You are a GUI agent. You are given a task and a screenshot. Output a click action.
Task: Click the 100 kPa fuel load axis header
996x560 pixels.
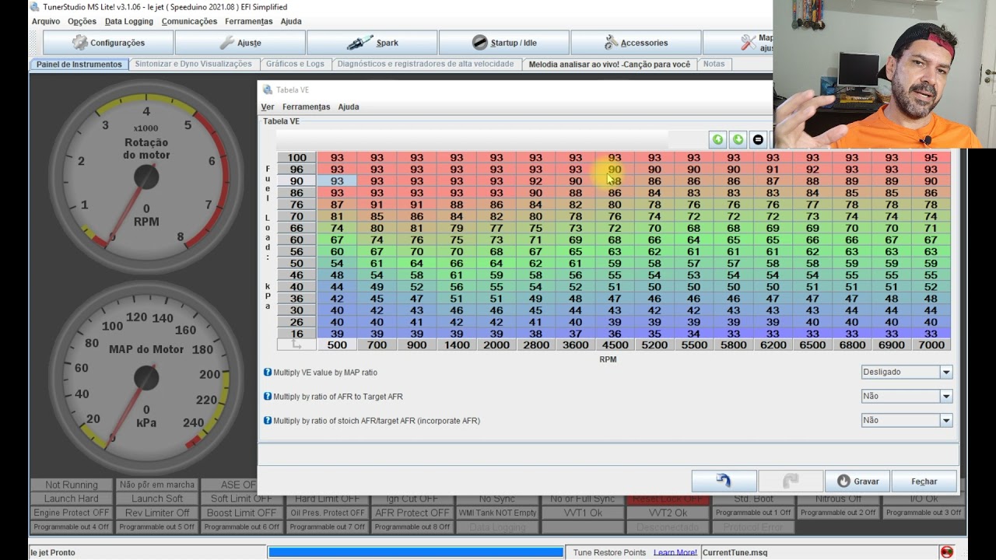pos(296,158)
